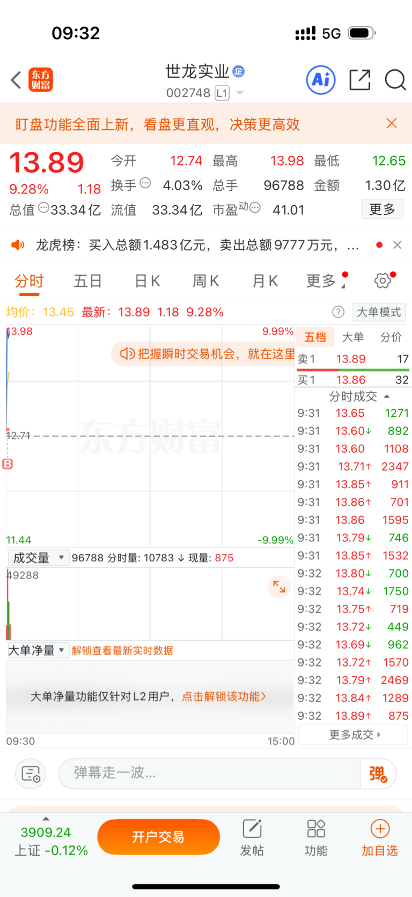Viewport: 412px width, 897px height.
Task: Select the 五档 order book tab
Action: tap(315, 337)
